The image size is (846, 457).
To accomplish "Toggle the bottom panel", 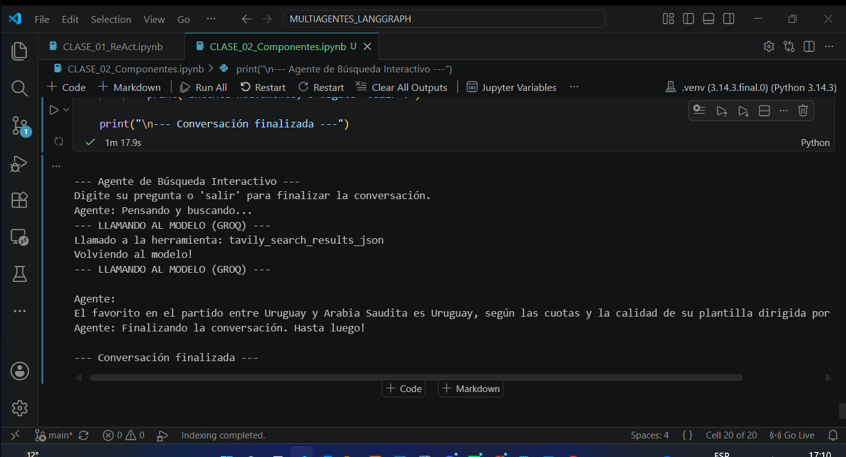I will pyautogui.click(x=709, y=19).
